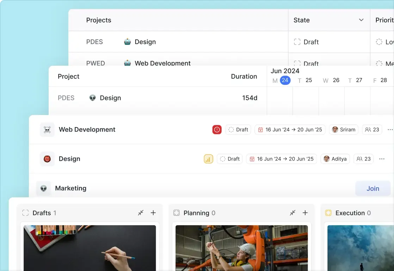394x271 pixels.
Task: Click the calendar icon in Design's date range chip
Action: [x=252, y=159]
